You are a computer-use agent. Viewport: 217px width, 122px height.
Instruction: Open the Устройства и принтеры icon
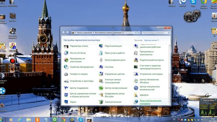click(x=66, y=81)
